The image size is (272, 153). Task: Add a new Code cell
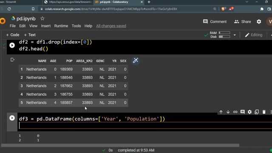coord(12,35)
